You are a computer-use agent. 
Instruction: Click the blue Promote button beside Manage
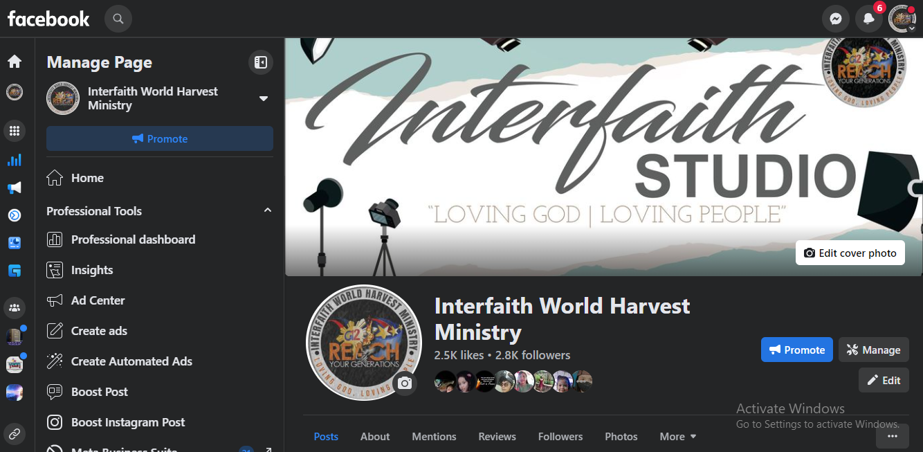click(796, 350)
